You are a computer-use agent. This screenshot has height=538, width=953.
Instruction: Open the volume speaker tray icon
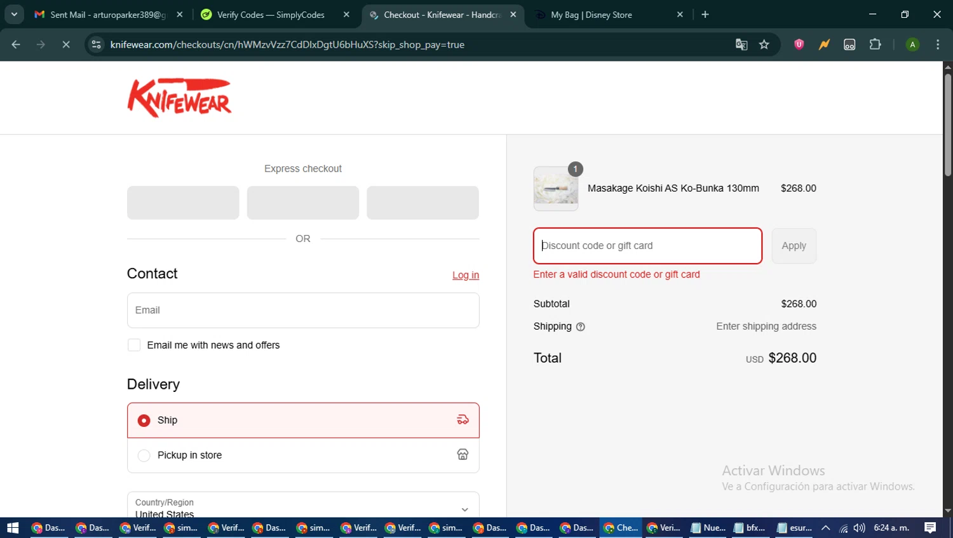pyautogui.click(x=859, y=528)
